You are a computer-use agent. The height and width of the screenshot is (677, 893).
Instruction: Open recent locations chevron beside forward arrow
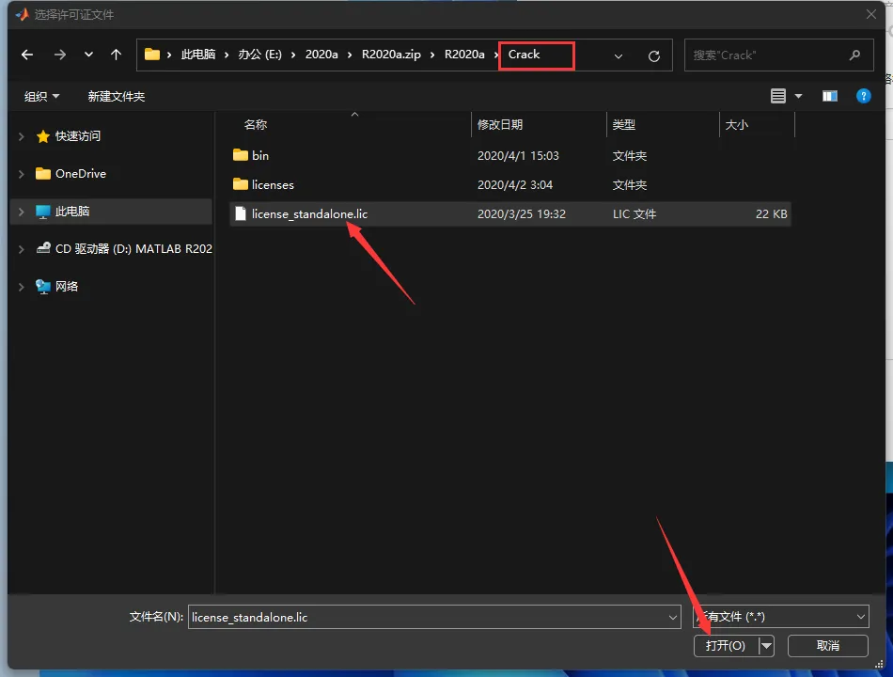(88, 55)
